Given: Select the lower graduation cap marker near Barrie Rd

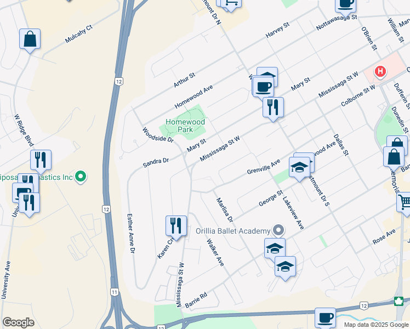Looking at the screenshot, I should (285, 268).
